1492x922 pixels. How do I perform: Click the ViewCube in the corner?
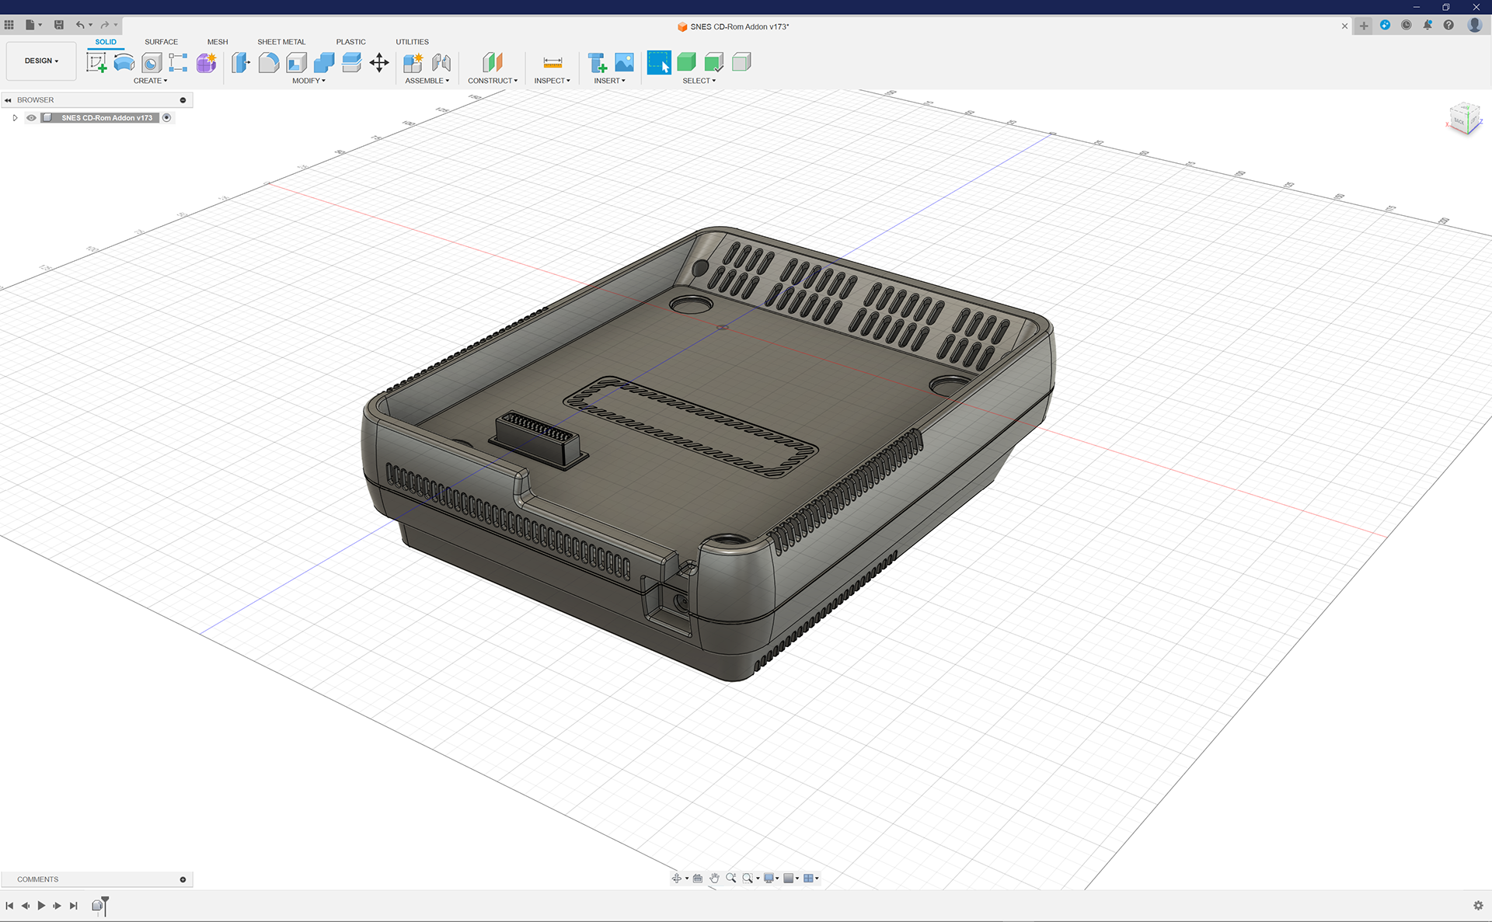point(1464,119)
